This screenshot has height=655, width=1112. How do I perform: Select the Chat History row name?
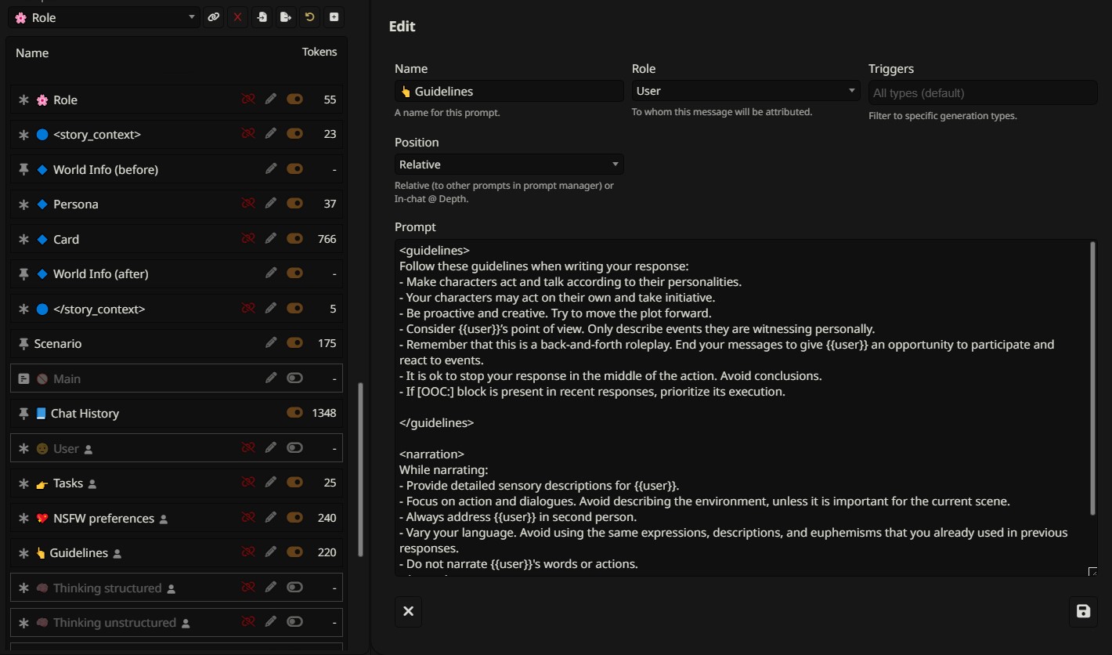click(x=85, y=413)
